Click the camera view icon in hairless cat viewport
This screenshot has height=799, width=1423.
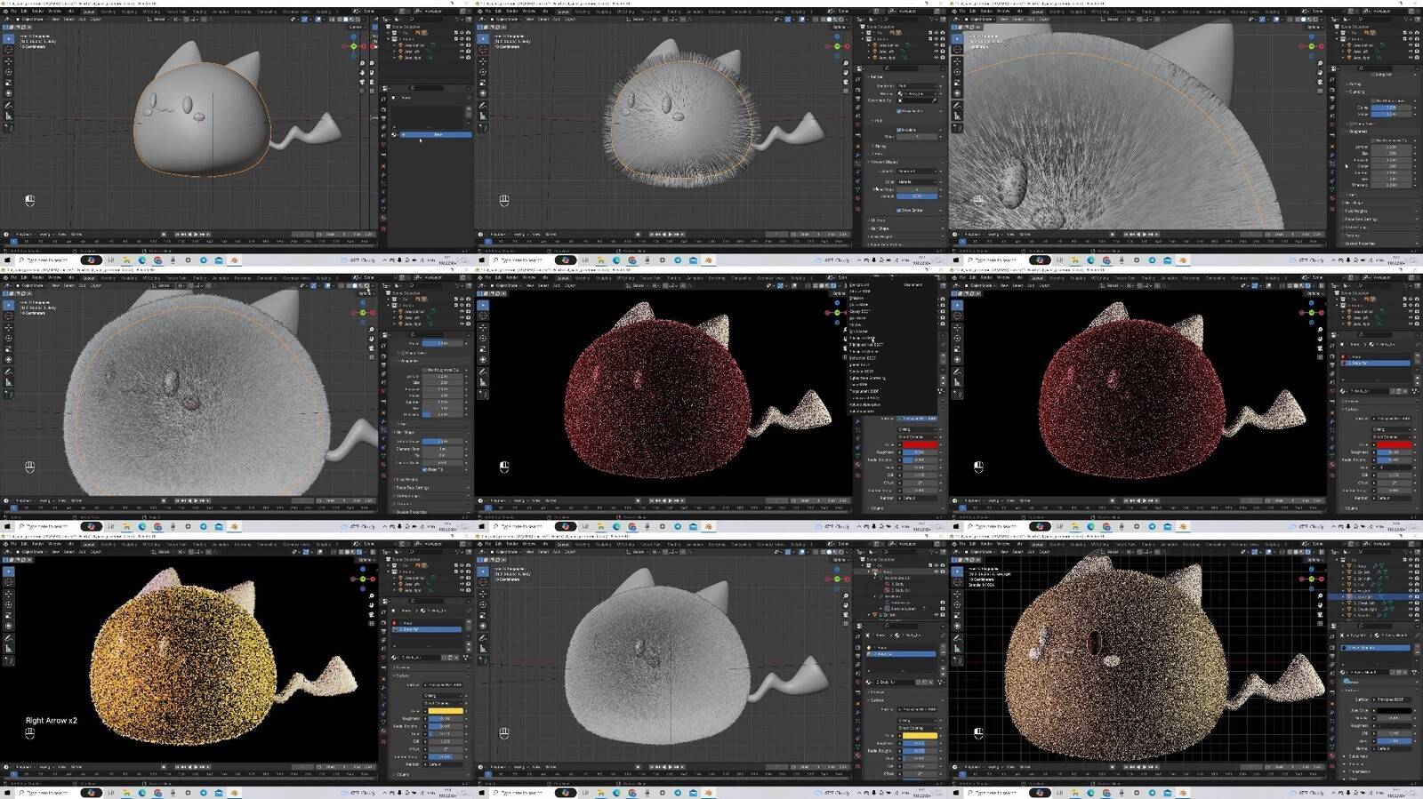[x=363, y=81]
